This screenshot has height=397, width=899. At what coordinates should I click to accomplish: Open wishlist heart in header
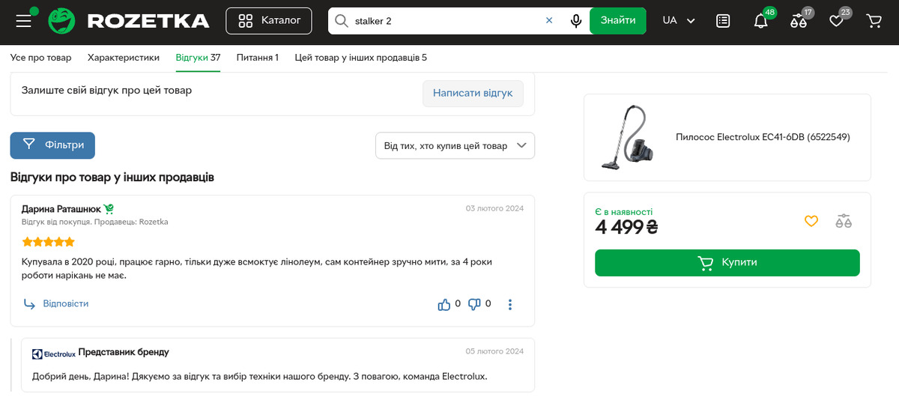click(837, 21)
